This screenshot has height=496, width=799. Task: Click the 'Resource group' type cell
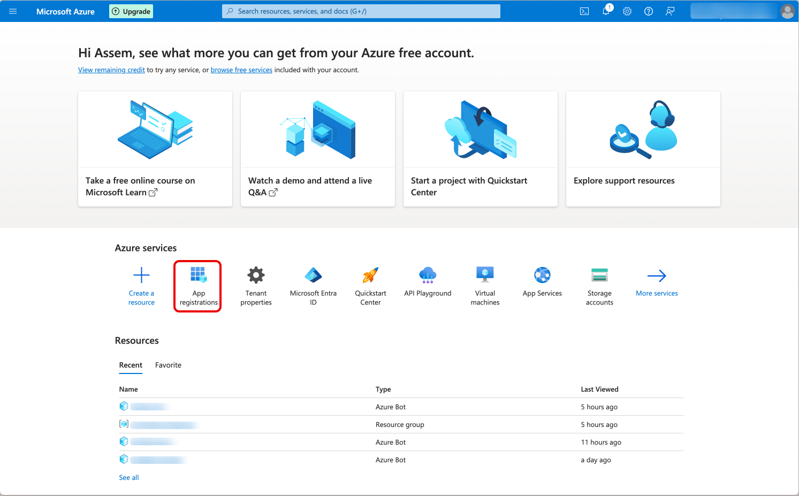(x=400, y=425)
